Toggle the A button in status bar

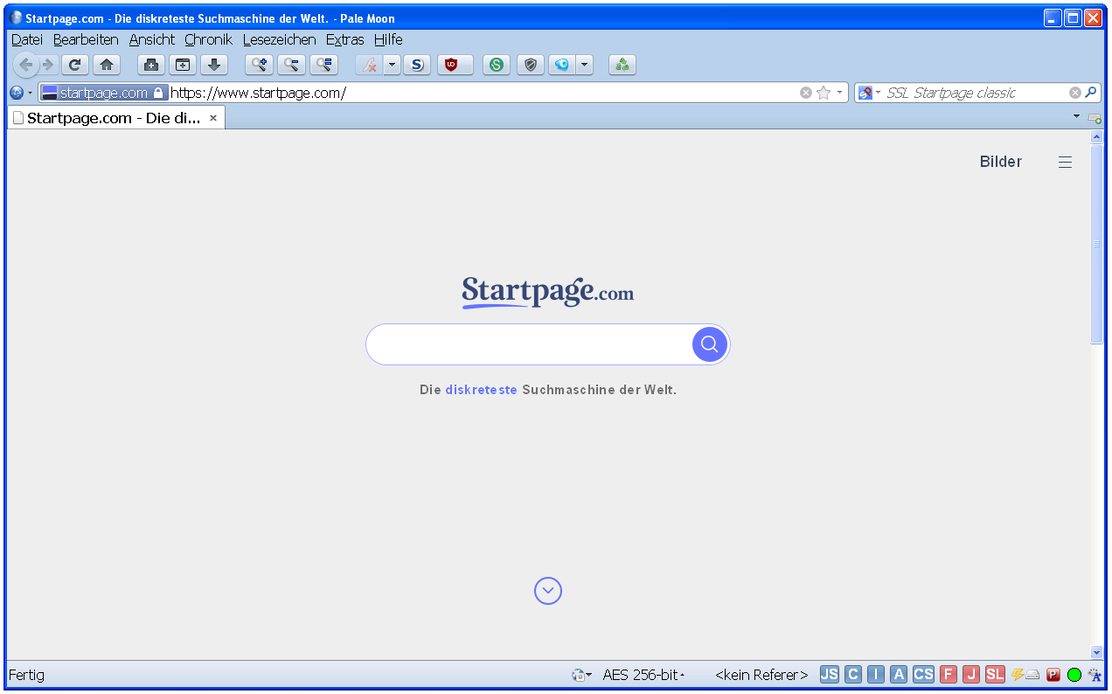(x=899, y=675)
